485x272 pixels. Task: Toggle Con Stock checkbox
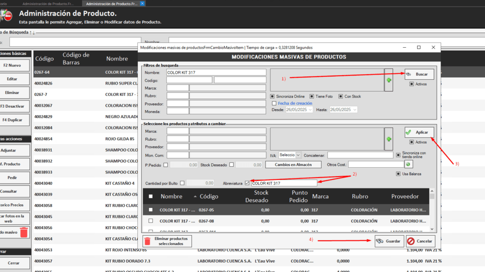point(341,96)
